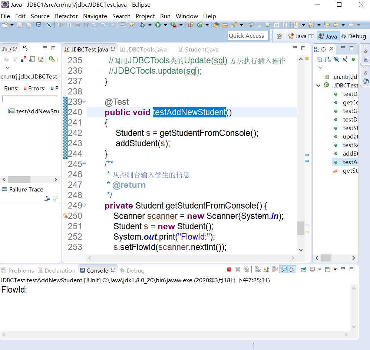Click the JUnit view horizontal scrollbar thumb

[x=19, y=179]
